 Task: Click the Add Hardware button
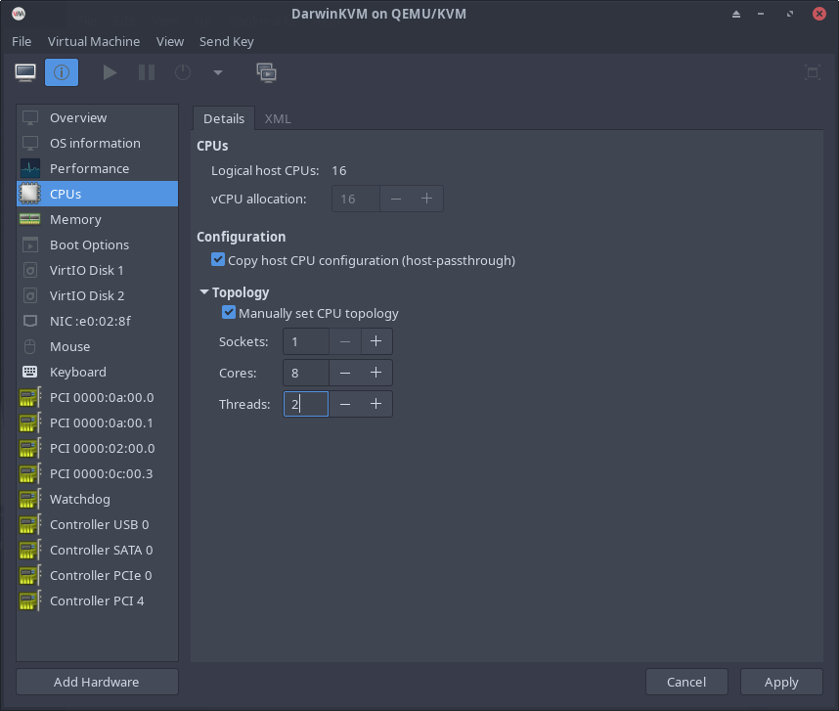97,682
